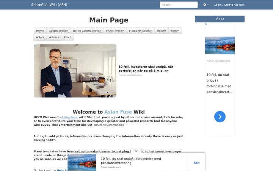
Task: Click the blue arrow circle in sidebar ad
Action: pos(220,117)
